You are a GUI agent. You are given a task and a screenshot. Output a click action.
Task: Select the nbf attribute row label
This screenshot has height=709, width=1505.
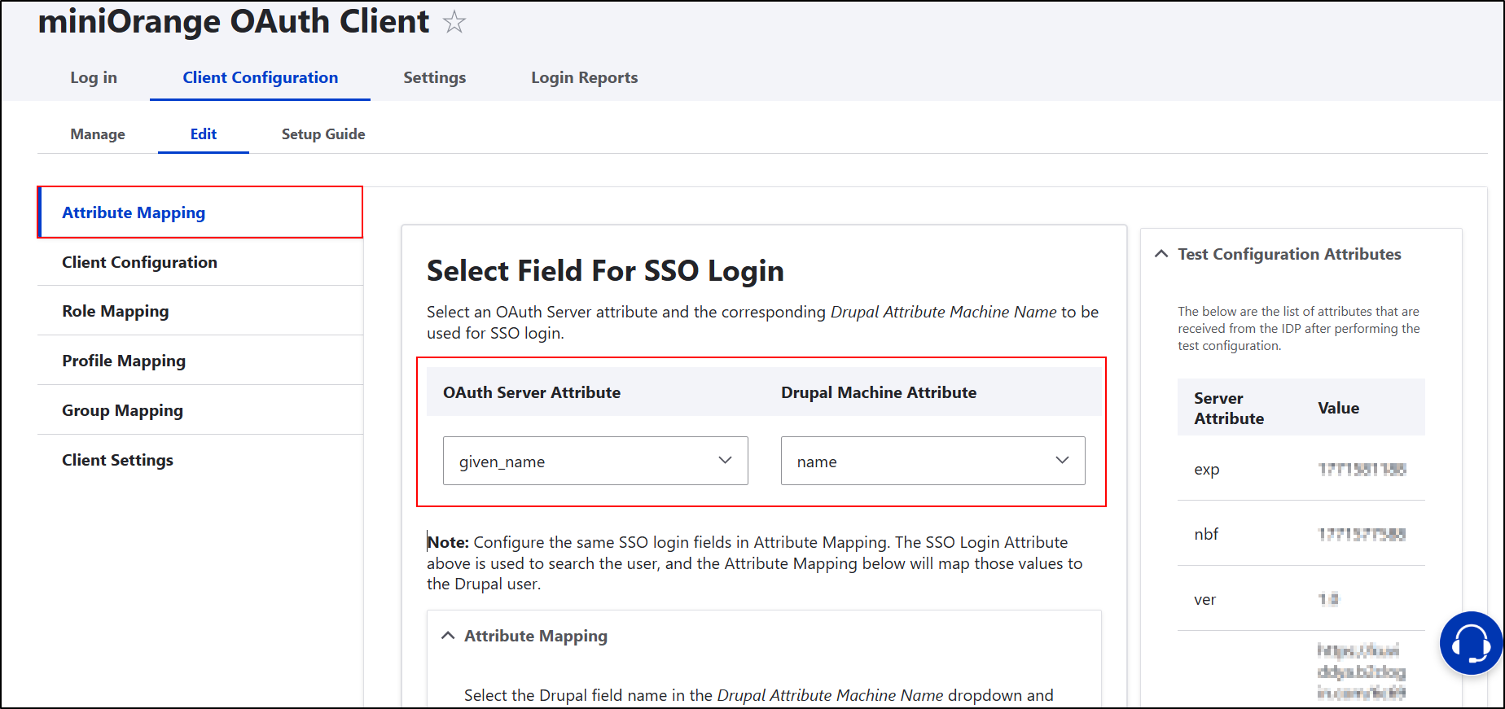1206,534
